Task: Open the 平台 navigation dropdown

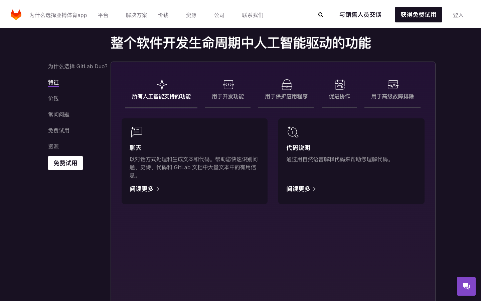Action: [x=103, y=15]
